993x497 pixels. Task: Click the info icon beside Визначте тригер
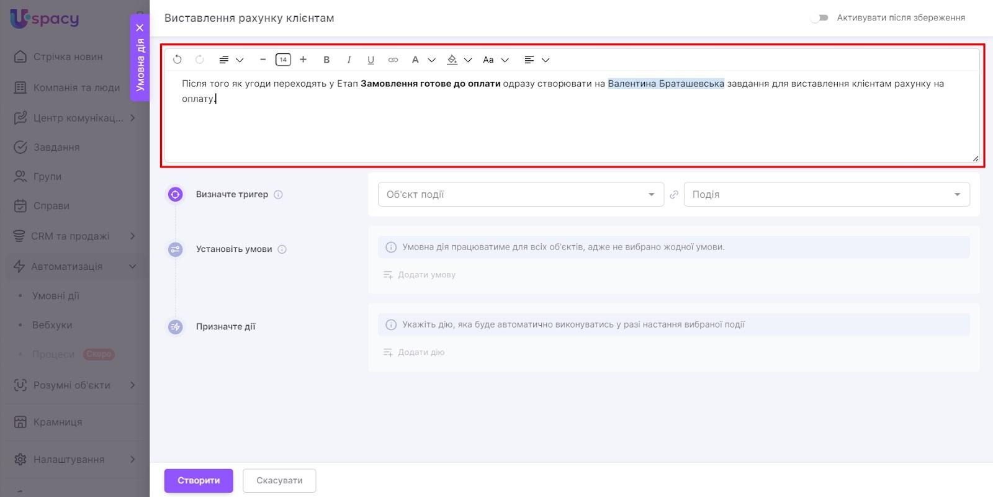click(x=278, y=194)
